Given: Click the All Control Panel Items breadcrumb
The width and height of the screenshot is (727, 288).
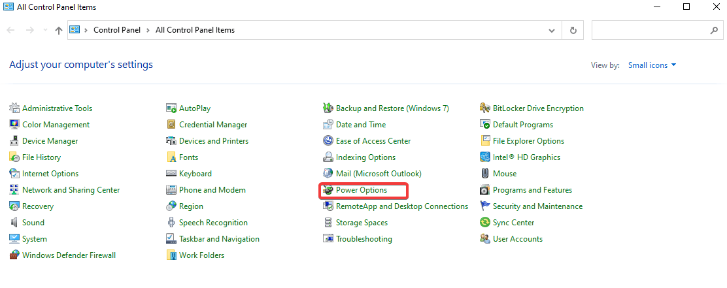Looking at the screenshot, I should click(195, 30).
